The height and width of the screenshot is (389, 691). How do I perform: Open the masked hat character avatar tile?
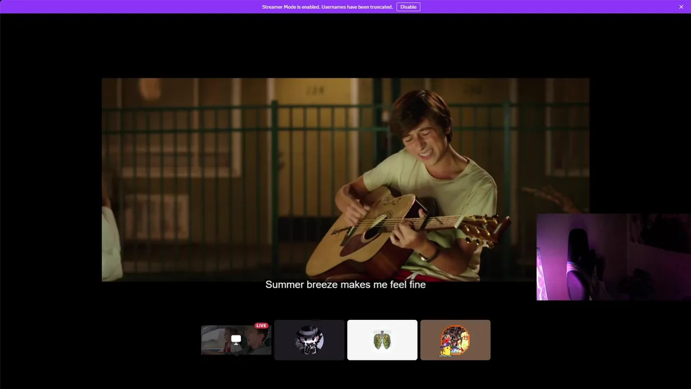(309, 340)
